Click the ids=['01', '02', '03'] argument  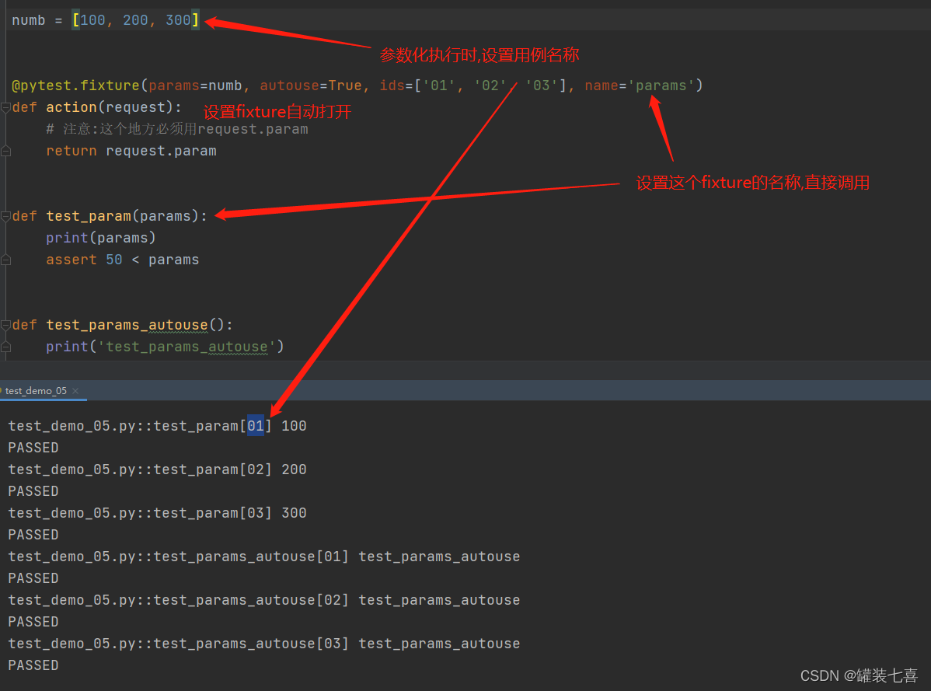point(473,86)
